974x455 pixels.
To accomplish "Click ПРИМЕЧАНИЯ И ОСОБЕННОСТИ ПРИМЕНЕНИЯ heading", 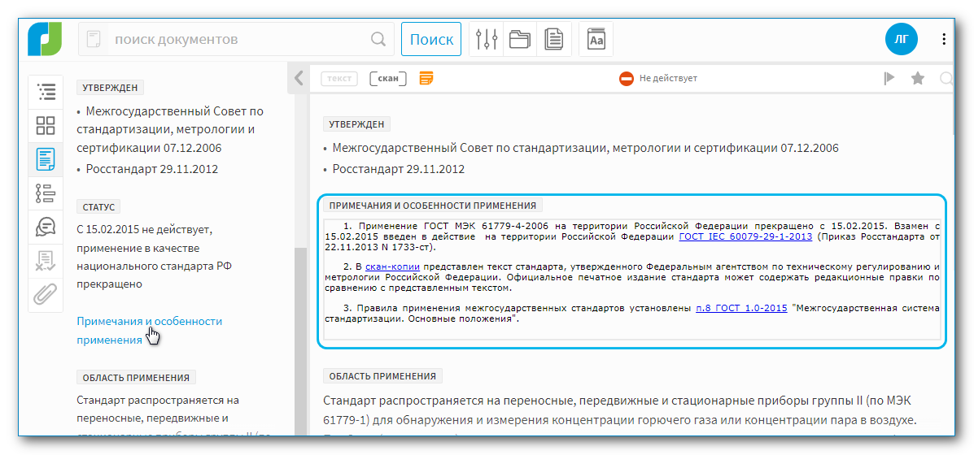I will pos(434,206).
